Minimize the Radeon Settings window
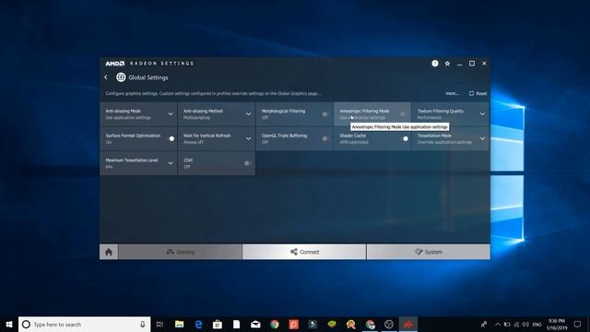Image resolution: width=590 pixels, height=332 pixels. (459, 64)
